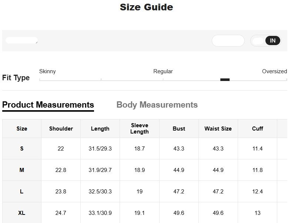Click the Cuff column header
Screen dimensions: 288x223
(x=257, y=129)
